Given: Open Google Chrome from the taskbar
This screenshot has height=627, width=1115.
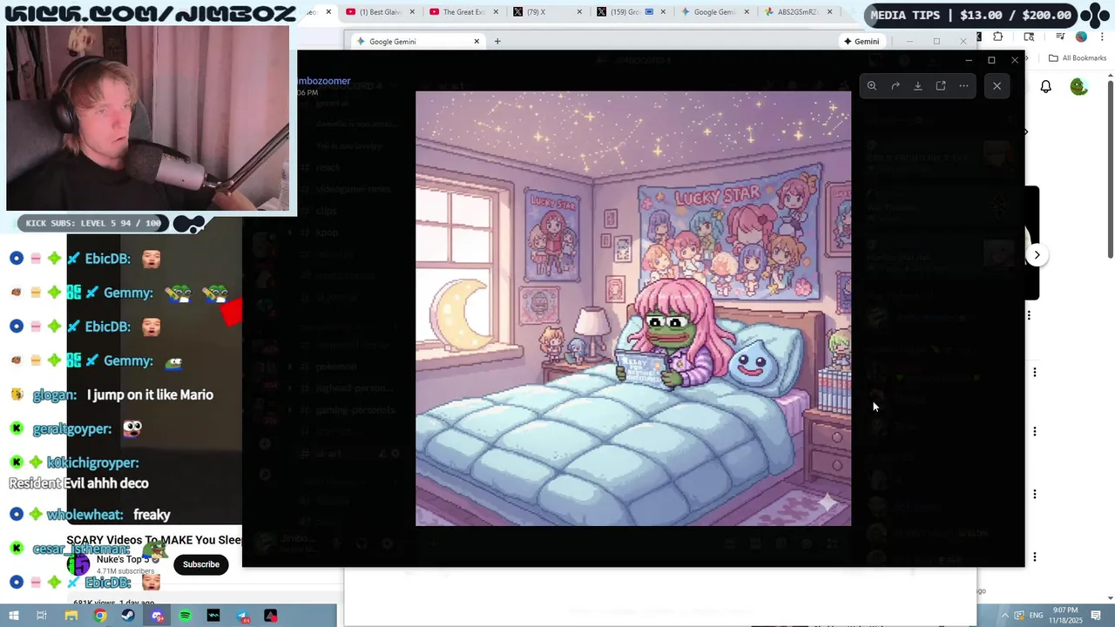Looking at the screenshot, I should click(100, 616).
